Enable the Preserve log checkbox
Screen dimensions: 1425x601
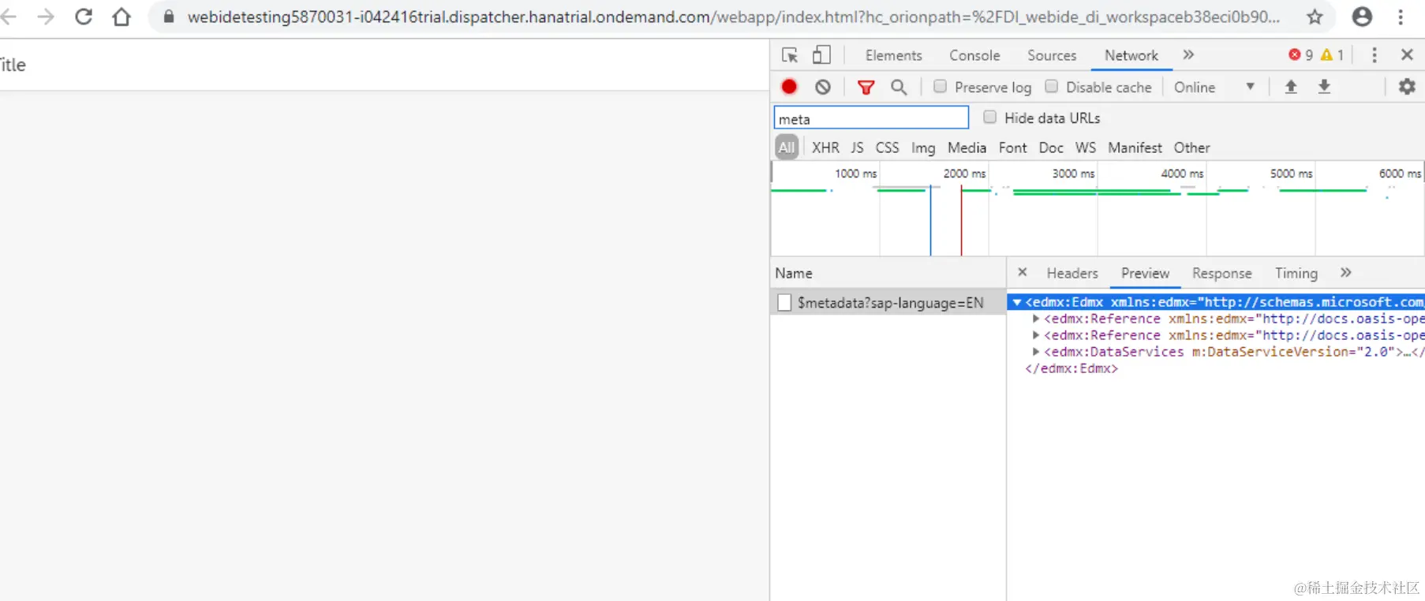[x=940, y=86]
